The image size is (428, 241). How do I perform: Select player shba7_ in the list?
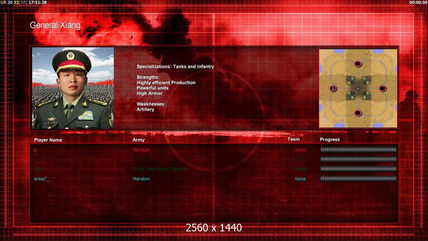click(x=41, y=179)
